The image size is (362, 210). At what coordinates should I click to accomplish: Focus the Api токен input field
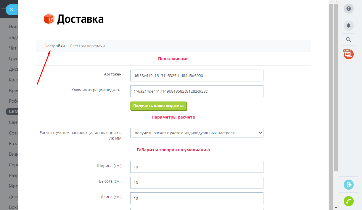tap(197, 76)
